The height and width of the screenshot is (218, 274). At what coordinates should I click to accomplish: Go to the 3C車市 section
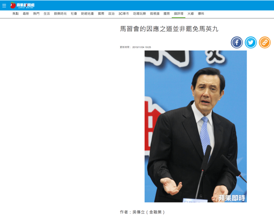click(x=124, y=14)
